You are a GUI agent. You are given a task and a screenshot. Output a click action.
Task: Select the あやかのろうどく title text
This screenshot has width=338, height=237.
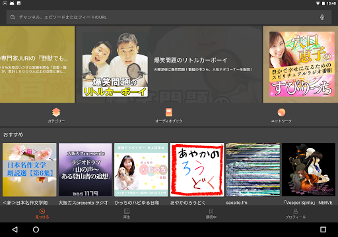(187, 203)
